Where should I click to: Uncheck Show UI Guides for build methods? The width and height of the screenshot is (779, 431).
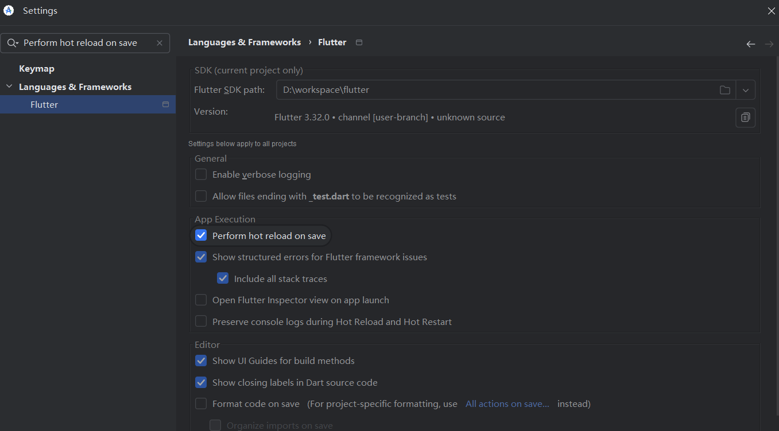tap(201, 361)
